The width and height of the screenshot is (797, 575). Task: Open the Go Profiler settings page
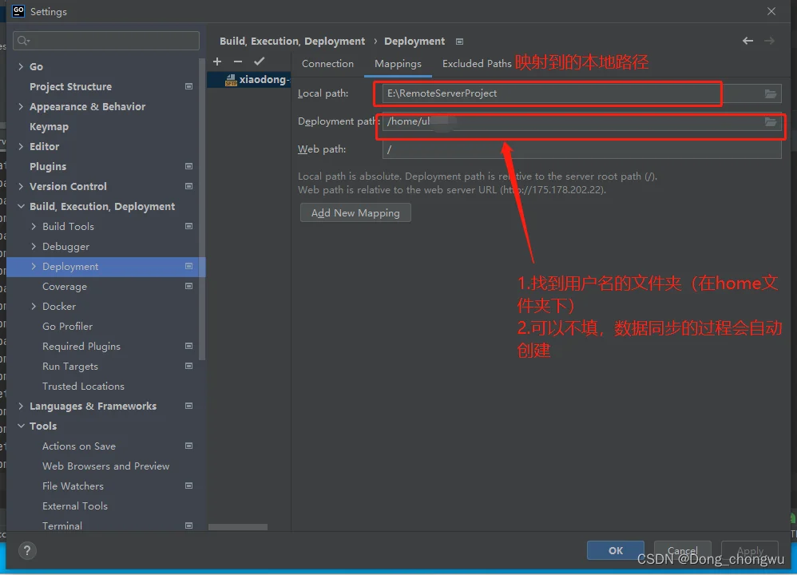(67, 327)
